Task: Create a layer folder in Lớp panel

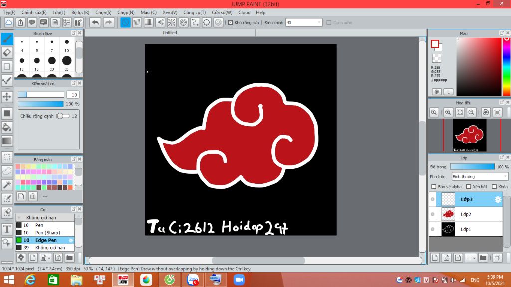Action: coord(483,258)
